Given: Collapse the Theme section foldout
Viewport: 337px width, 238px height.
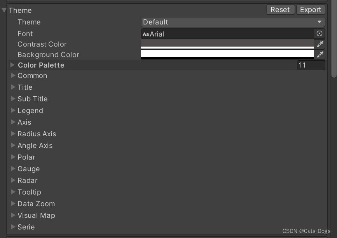Looking at the screenshot, I should tap(3, 10).
